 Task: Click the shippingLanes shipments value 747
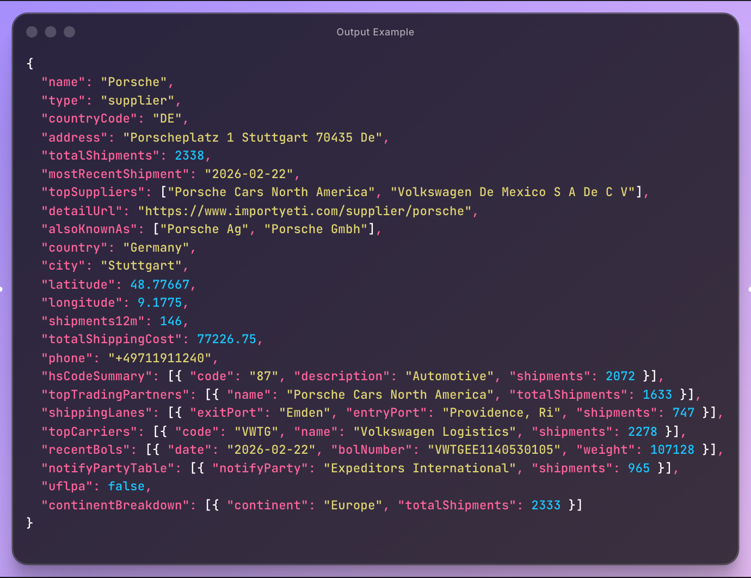[684, 412]
